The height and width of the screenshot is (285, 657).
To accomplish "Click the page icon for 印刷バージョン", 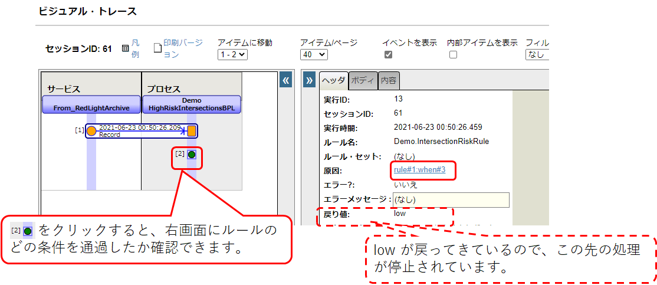I will 157,48.
